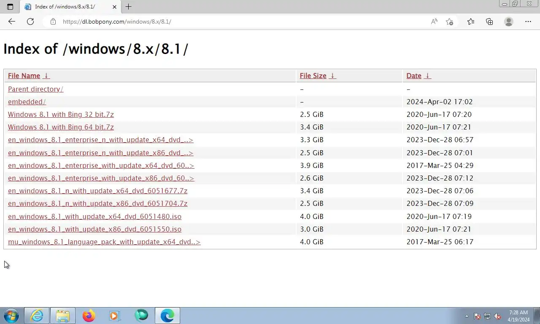Open the file explorer folder icon on the taskbar

click(x=63, y=316)
